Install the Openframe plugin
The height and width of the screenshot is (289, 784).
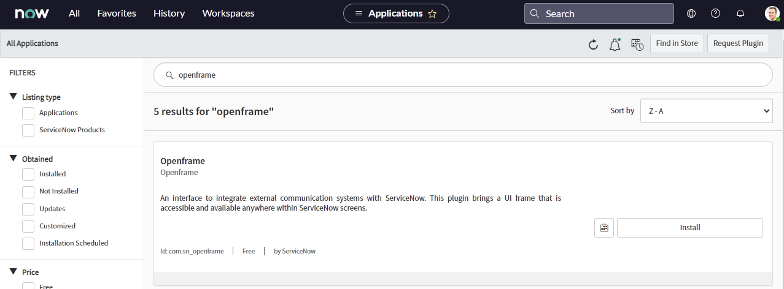point(690,228)
